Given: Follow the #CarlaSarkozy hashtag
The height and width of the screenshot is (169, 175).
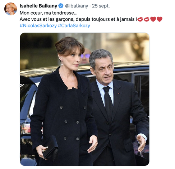Looking at the screenshot, I should [x=74, y=26].
